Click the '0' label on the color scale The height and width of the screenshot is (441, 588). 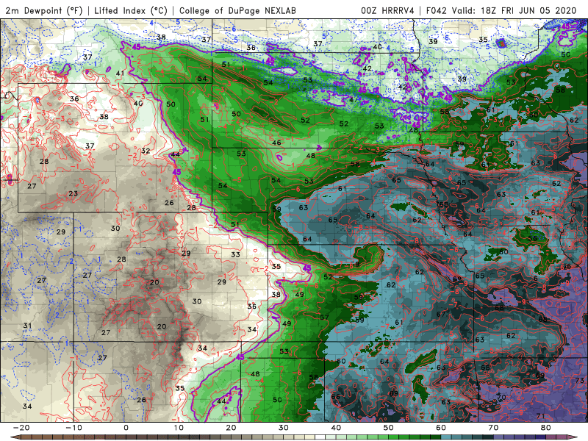[126, 428]
